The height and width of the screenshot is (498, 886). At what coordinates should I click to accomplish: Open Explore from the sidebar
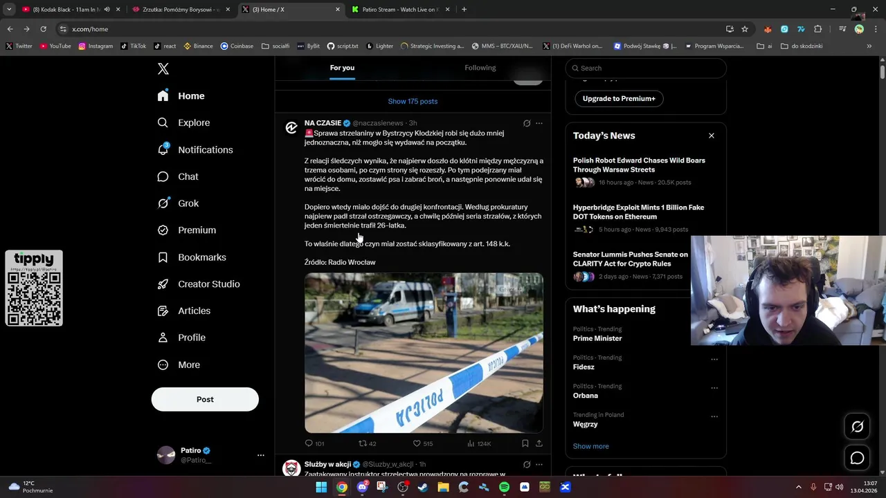coord(183,122)
